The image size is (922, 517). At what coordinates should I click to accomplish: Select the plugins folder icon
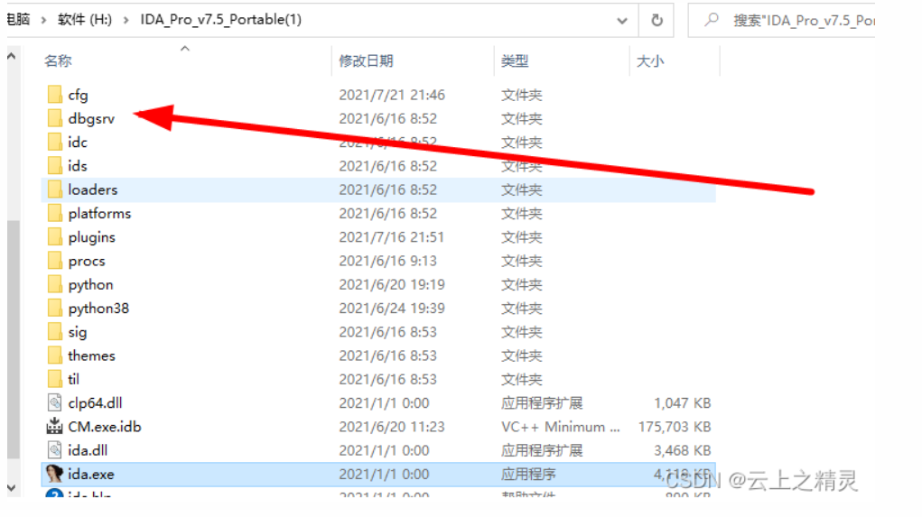pyautogui.click(x=55, y=236)
